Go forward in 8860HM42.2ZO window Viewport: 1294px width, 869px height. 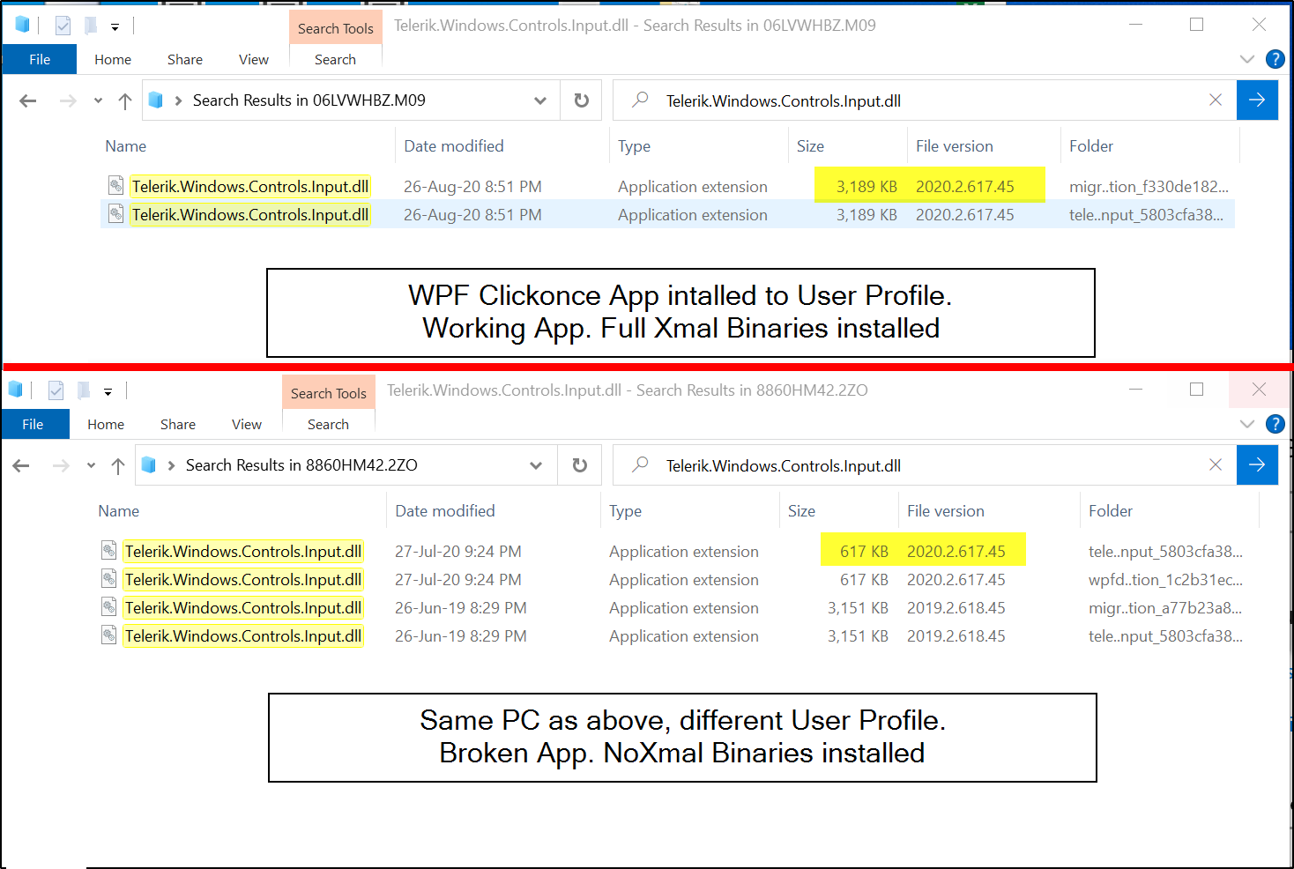61,465
